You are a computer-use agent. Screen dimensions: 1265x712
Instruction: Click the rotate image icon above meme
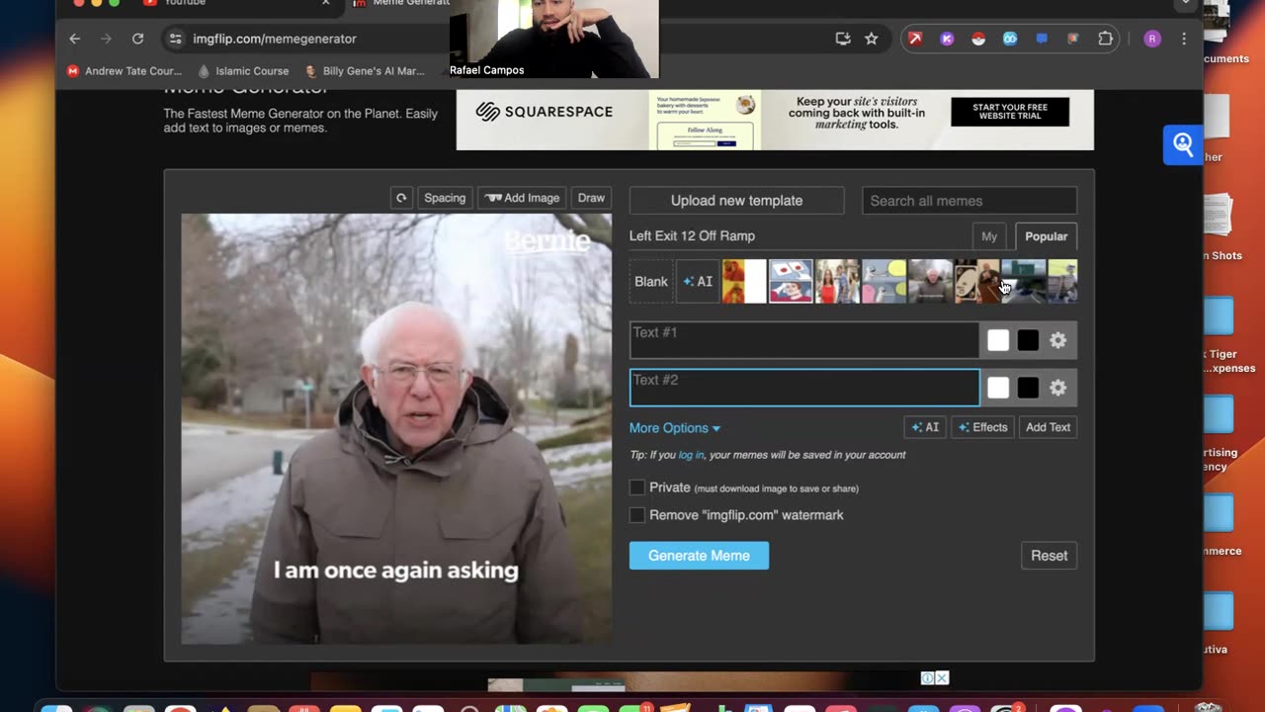[401, 198]
